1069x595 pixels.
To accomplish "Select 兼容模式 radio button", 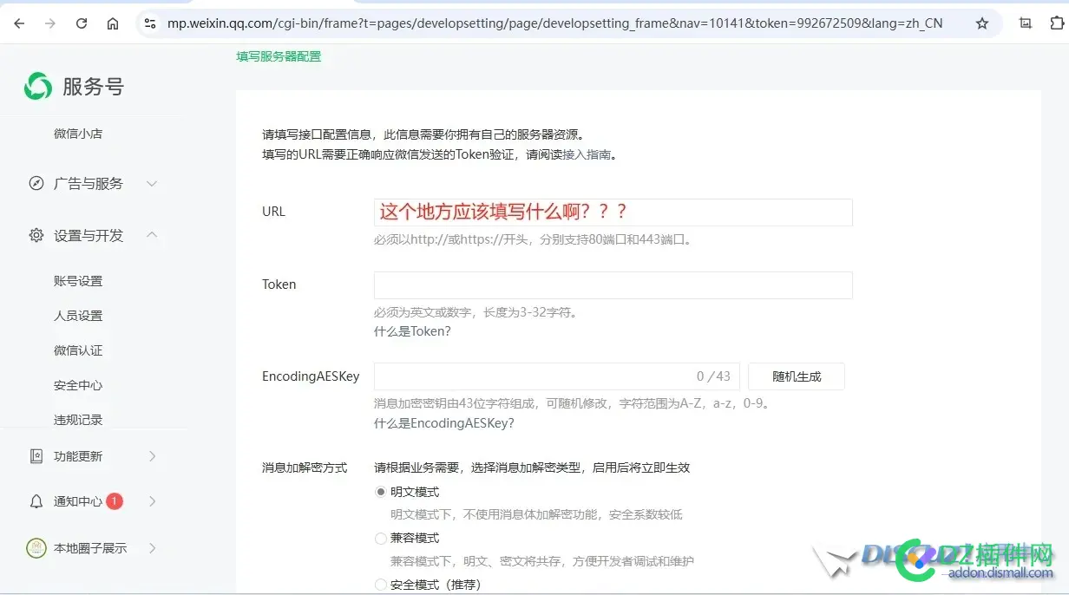I will (x=380, y=538).
